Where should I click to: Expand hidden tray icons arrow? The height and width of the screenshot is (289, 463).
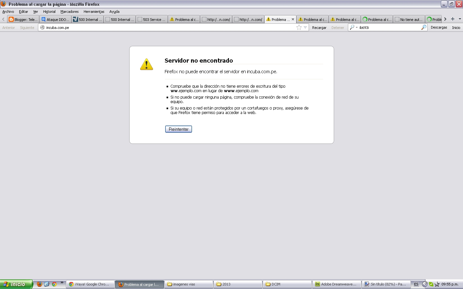425,284
